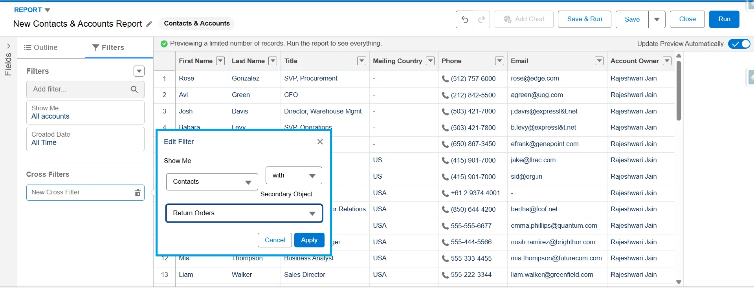The height and width of the screenshot is (289, 754).
Task: Open the 'with' operator dropdown
Action: click(294, 176)
